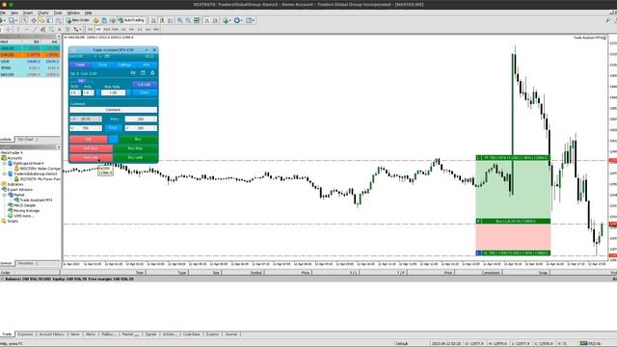This screenshot has height=347, width=617.
Task: Click the red Sell button
Action: 88,139
